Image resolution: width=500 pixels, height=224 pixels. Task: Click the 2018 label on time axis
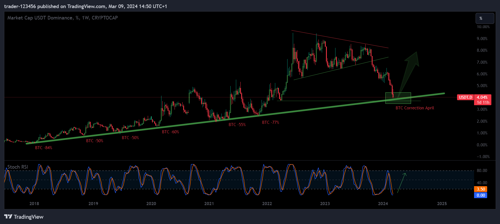(34, 204)
